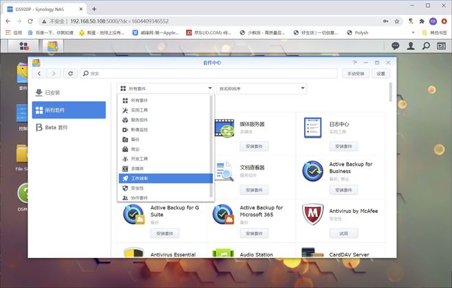Screen dimensions: 452x288
Task: Select 多媒体 multimedia category
Action: click(x=164, y=169)
